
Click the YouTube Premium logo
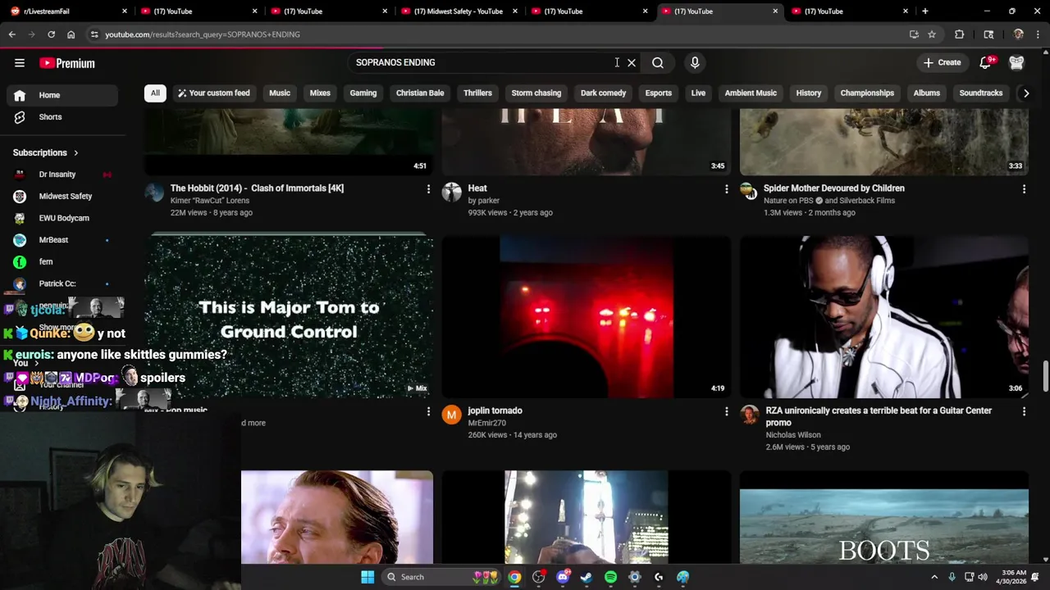coord(67,63)
